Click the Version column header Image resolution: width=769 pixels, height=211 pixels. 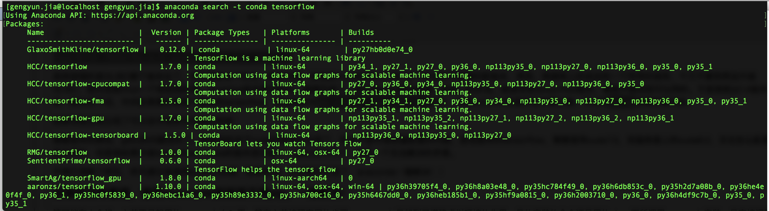[x=166, y=32]
